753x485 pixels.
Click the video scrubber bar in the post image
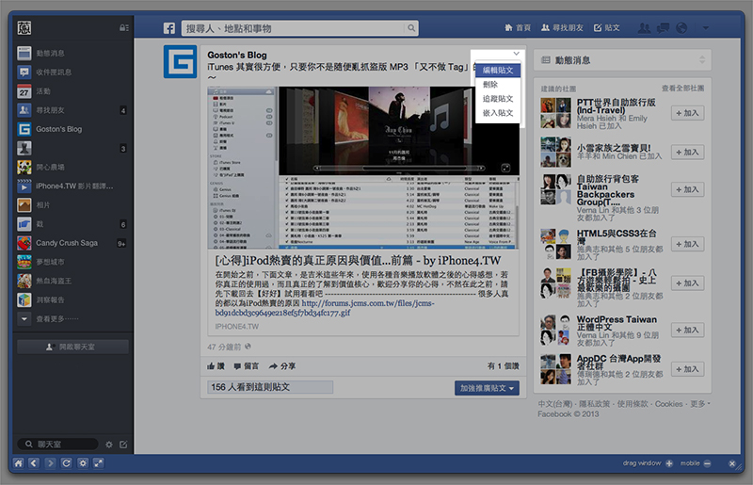tap(398, 169)
